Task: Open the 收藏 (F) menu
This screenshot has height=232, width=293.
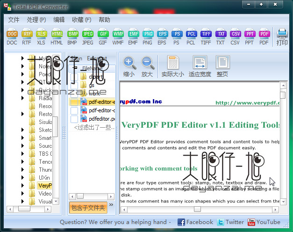Action: point(81,20)
